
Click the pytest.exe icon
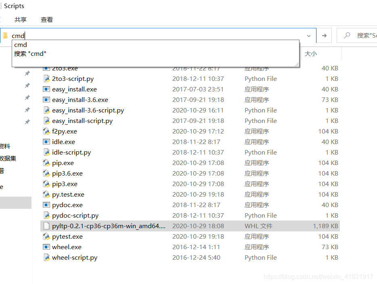pos(46,237)
